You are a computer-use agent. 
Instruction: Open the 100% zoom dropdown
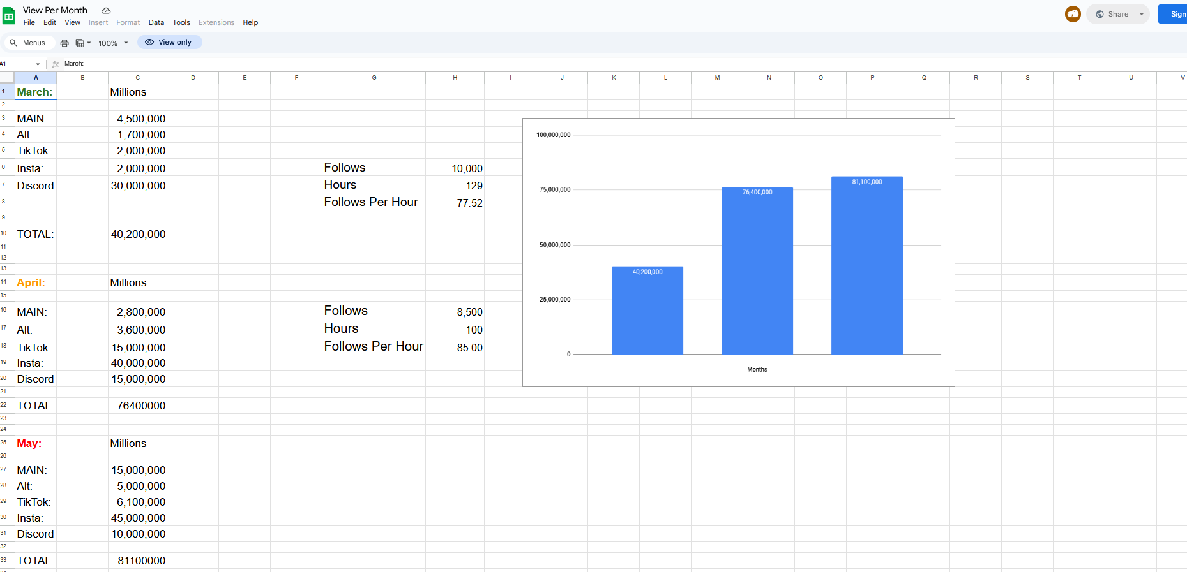(x=113, y=43)
